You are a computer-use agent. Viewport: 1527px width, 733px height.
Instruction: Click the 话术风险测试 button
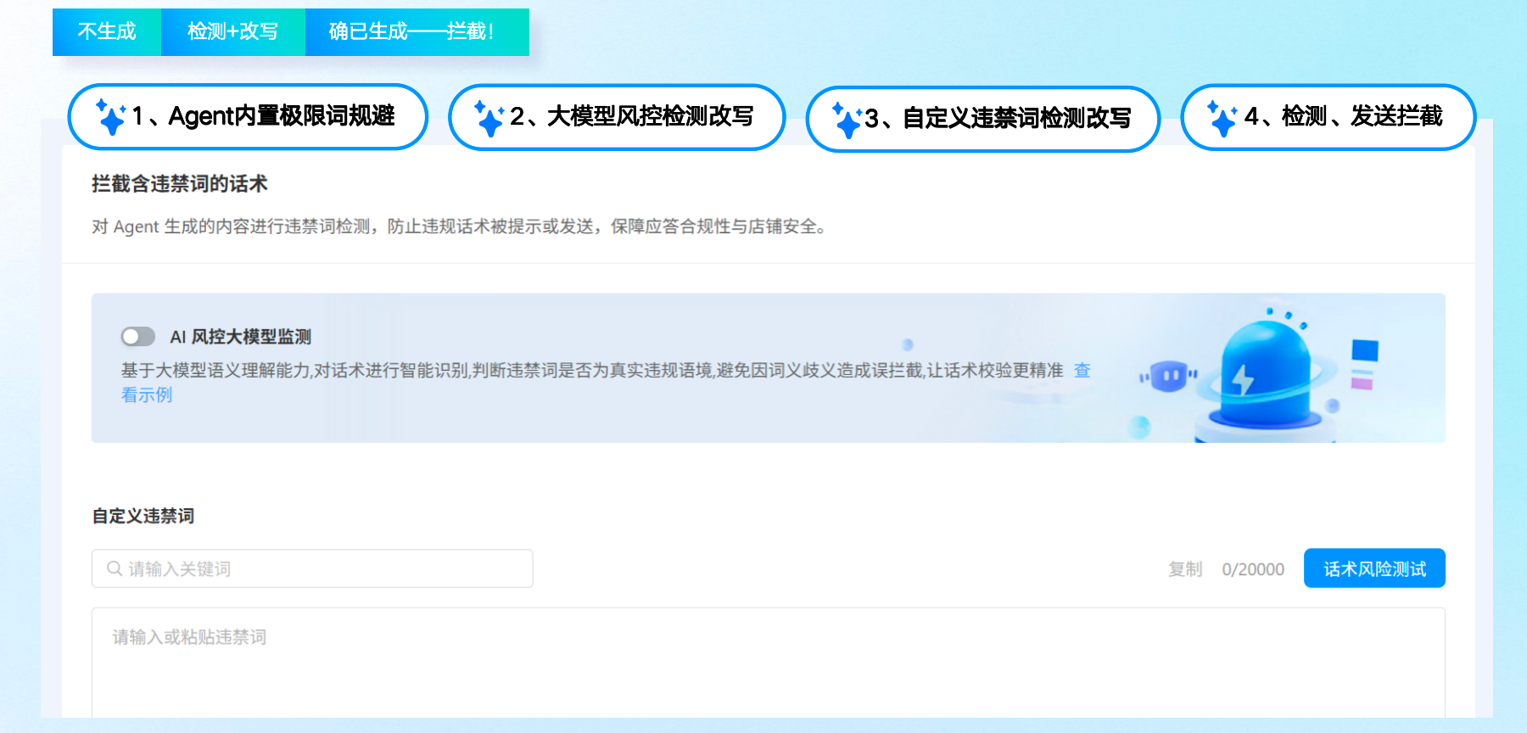click(x=1374, y=568)
